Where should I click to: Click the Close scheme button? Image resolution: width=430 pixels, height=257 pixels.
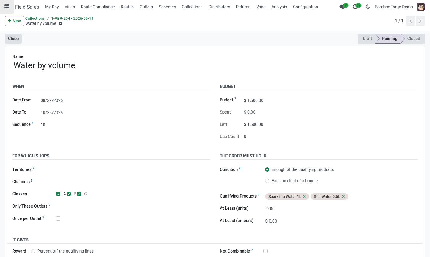click(x=13, y=39)
